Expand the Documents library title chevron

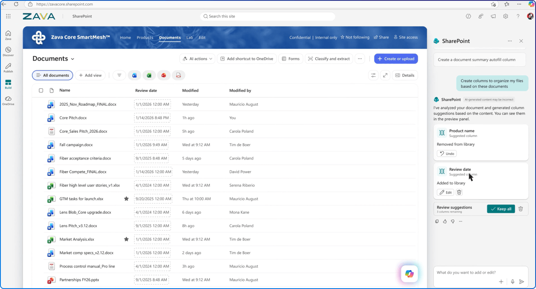point(72,59)
